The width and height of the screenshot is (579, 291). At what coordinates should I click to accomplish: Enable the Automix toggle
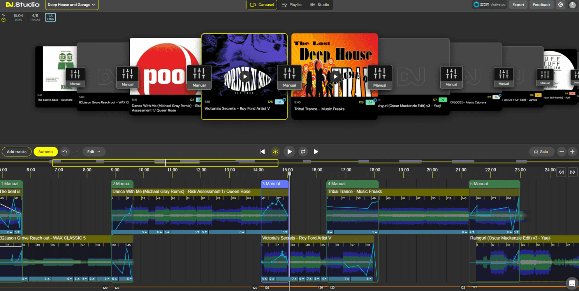click(46, 152)
